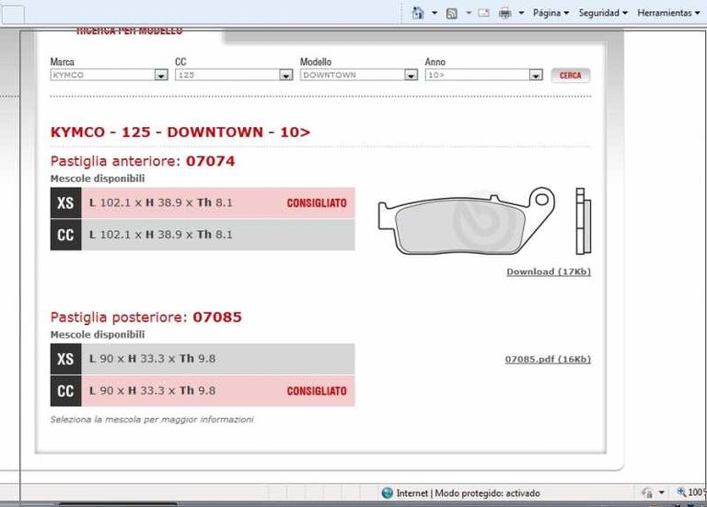Open the Página menu
Screen dimensions: 707x507
(551, 13)
